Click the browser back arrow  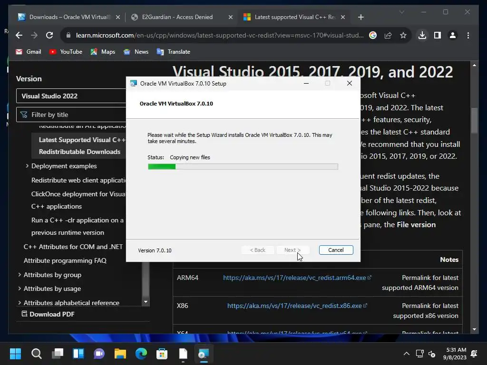(19, 35)
